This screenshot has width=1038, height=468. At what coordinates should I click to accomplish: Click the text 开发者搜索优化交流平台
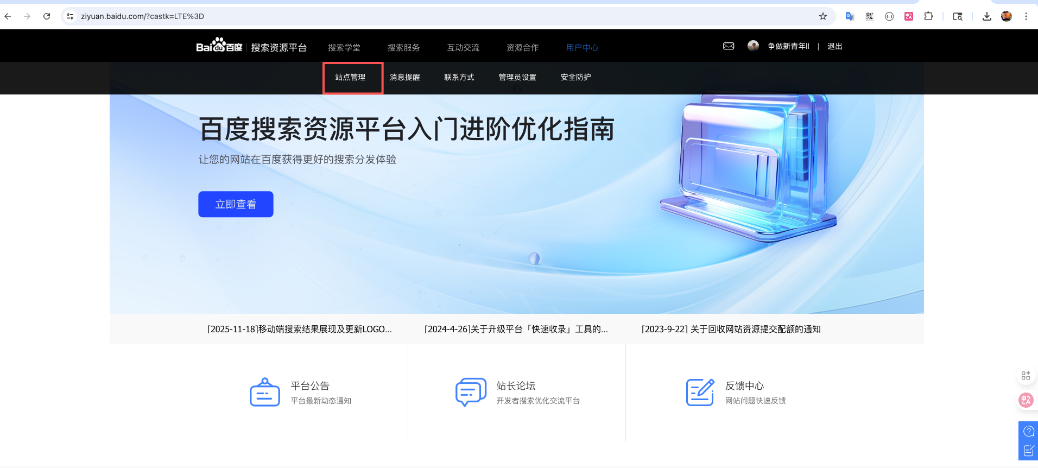538,401
